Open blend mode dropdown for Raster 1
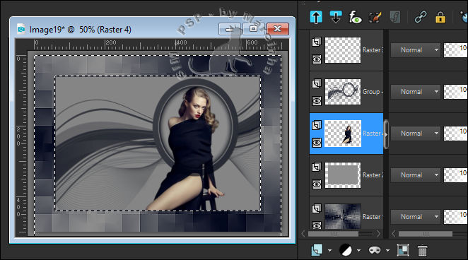This screenshot has width=468, height=260. click(415, 217)
